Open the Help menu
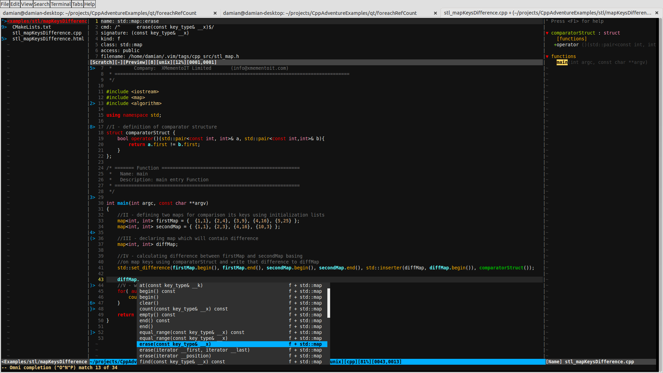 tap(89, 4)
